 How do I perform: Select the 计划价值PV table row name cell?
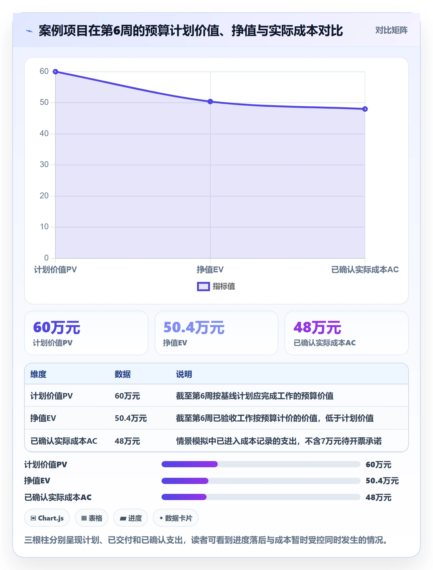pos(52,396)
